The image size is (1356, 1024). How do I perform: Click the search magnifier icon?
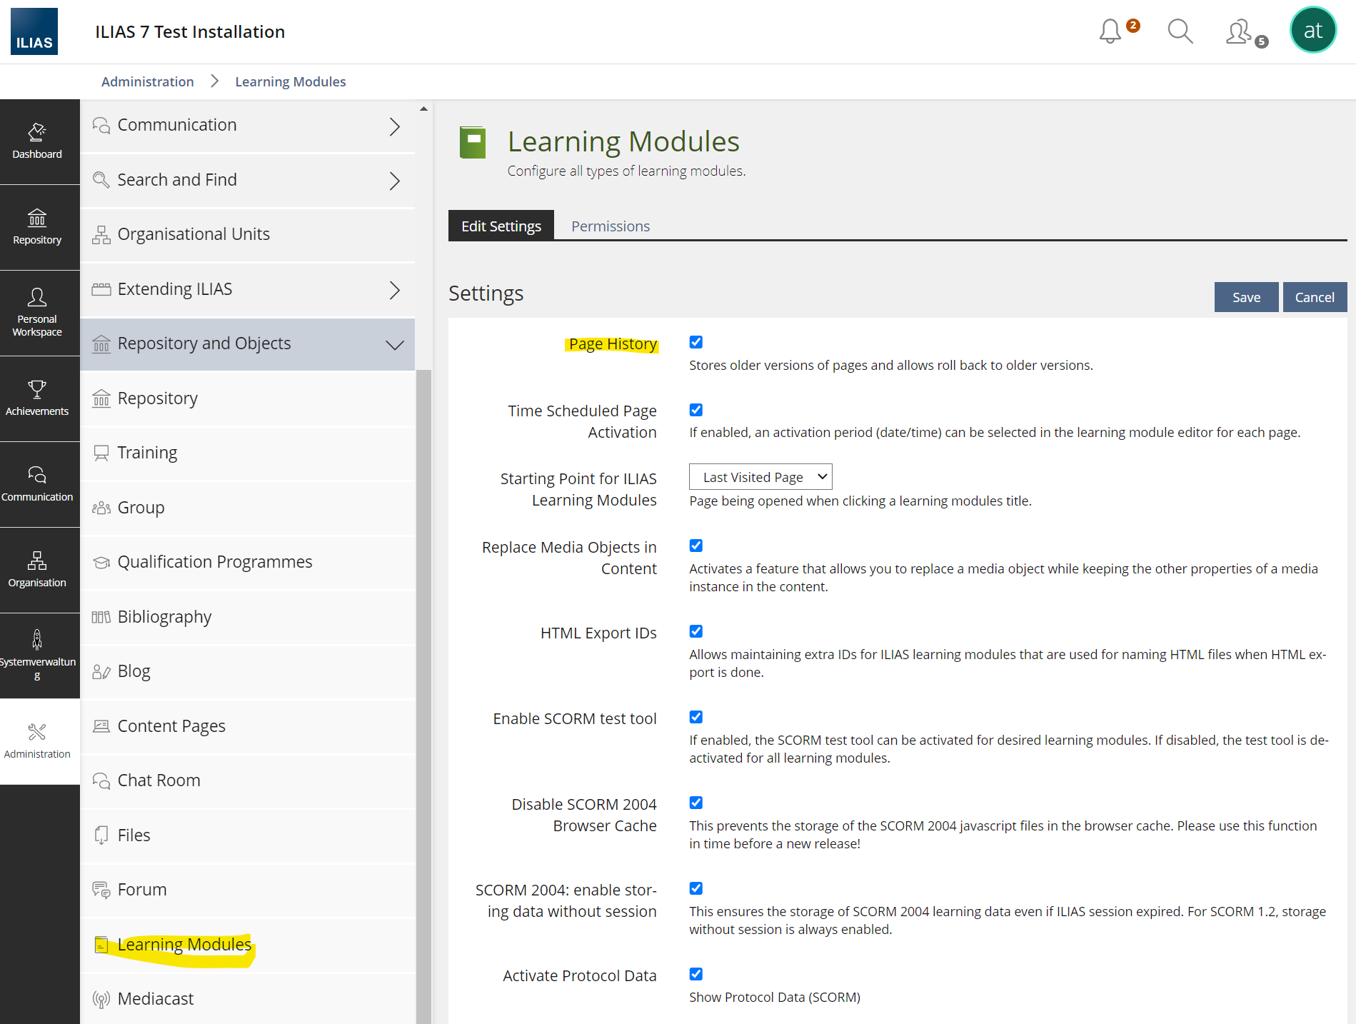(1180, 31)
